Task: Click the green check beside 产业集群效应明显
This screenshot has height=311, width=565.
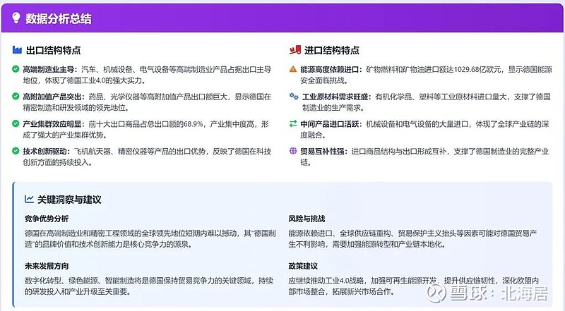Action: [16, 123]
